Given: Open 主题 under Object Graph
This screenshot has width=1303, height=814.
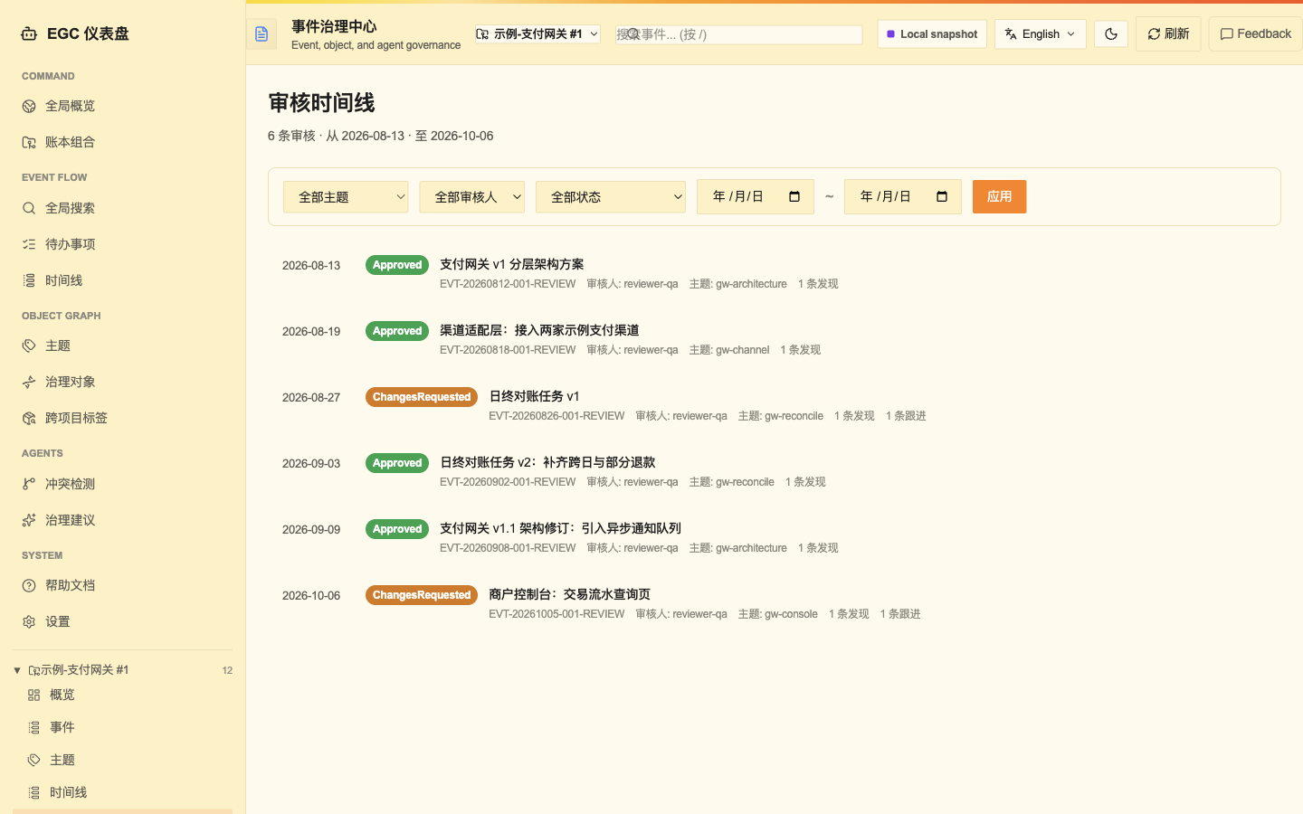Looking at the screenshot, I should pyautogui.click(x=122, y=345).
